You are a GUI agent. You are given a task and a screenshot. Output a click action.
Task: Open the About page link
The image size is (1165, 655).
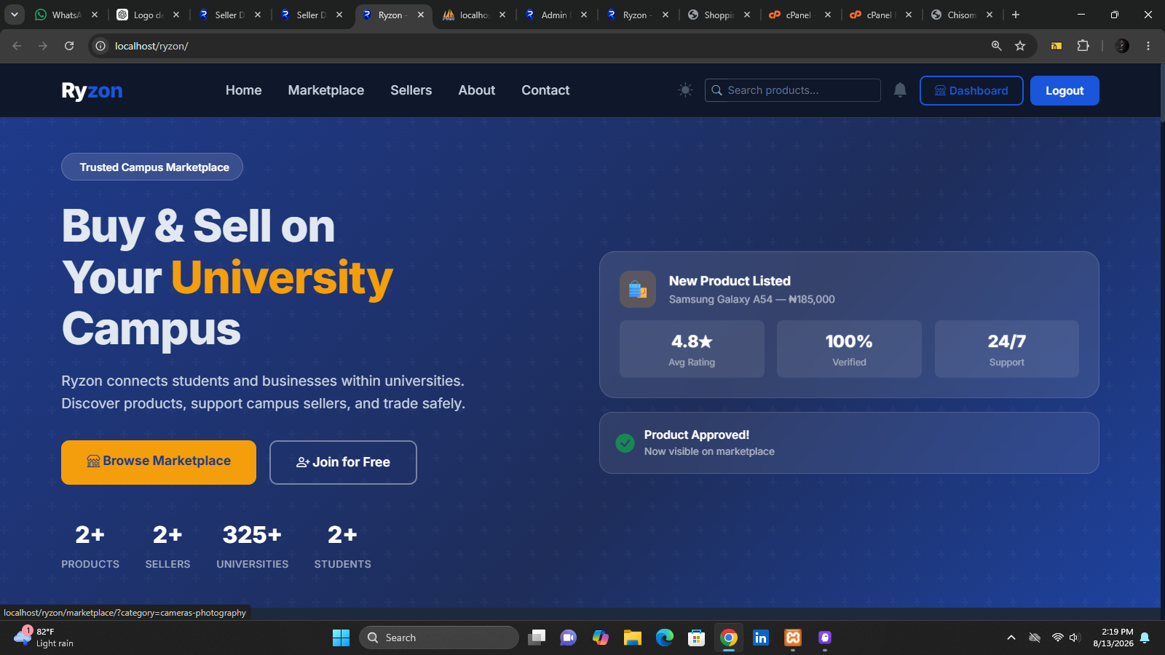click(476, 90)
